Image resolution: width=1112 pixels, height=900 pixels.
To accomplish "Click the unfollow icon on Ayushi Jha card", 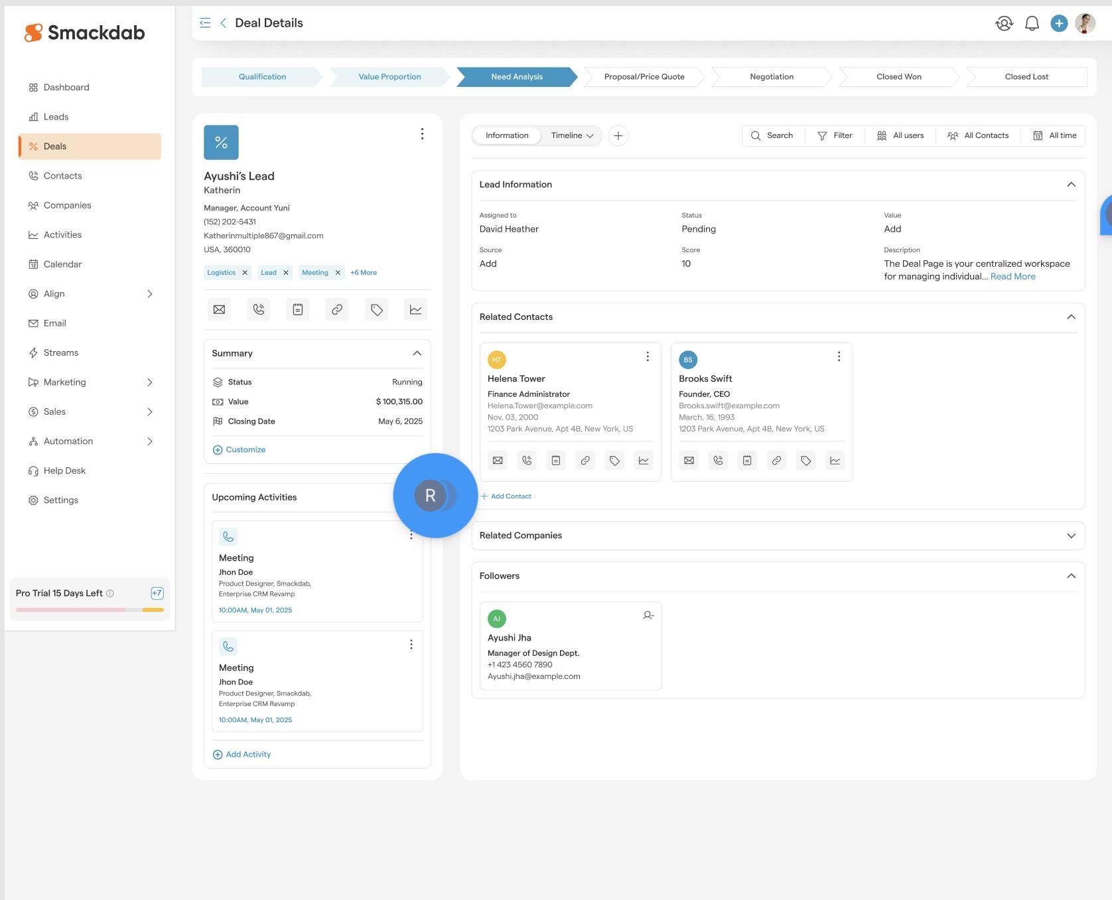I will tap(648, 616).
